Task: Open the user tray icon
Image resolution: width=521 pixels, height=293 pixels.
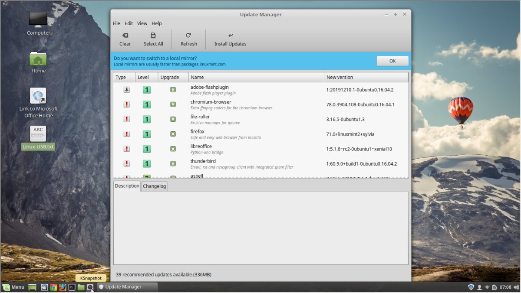Action: click(479, 287)
